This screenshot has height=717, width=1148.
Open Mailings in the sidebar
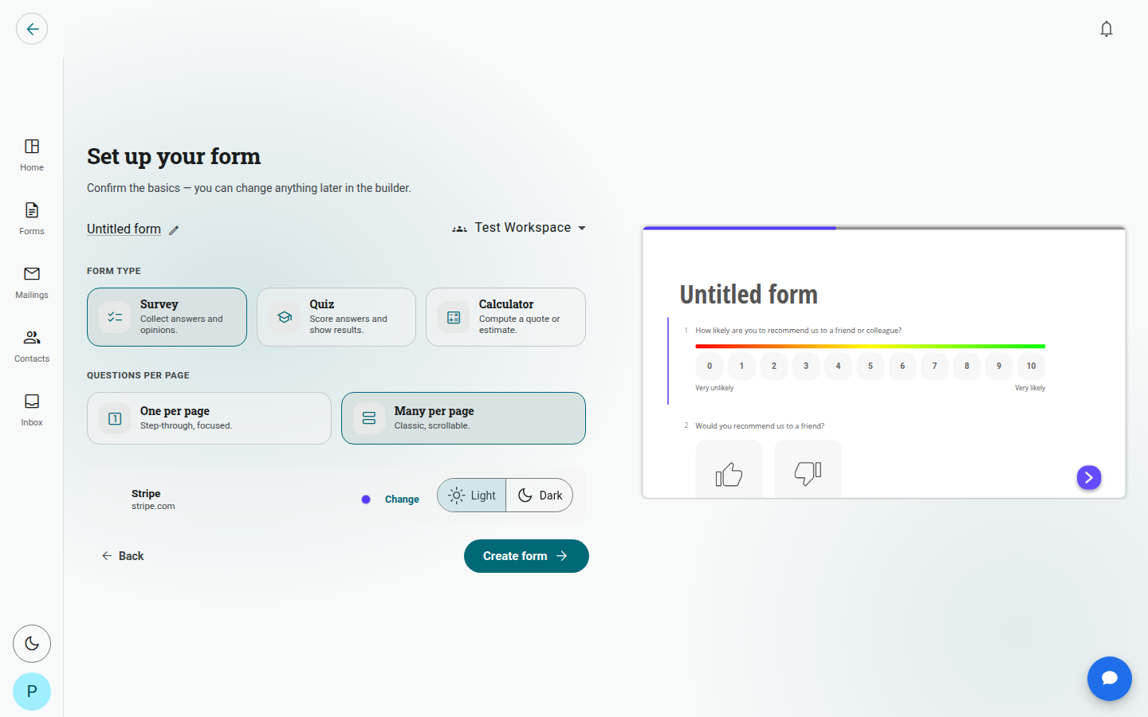(x=32, y=283)
